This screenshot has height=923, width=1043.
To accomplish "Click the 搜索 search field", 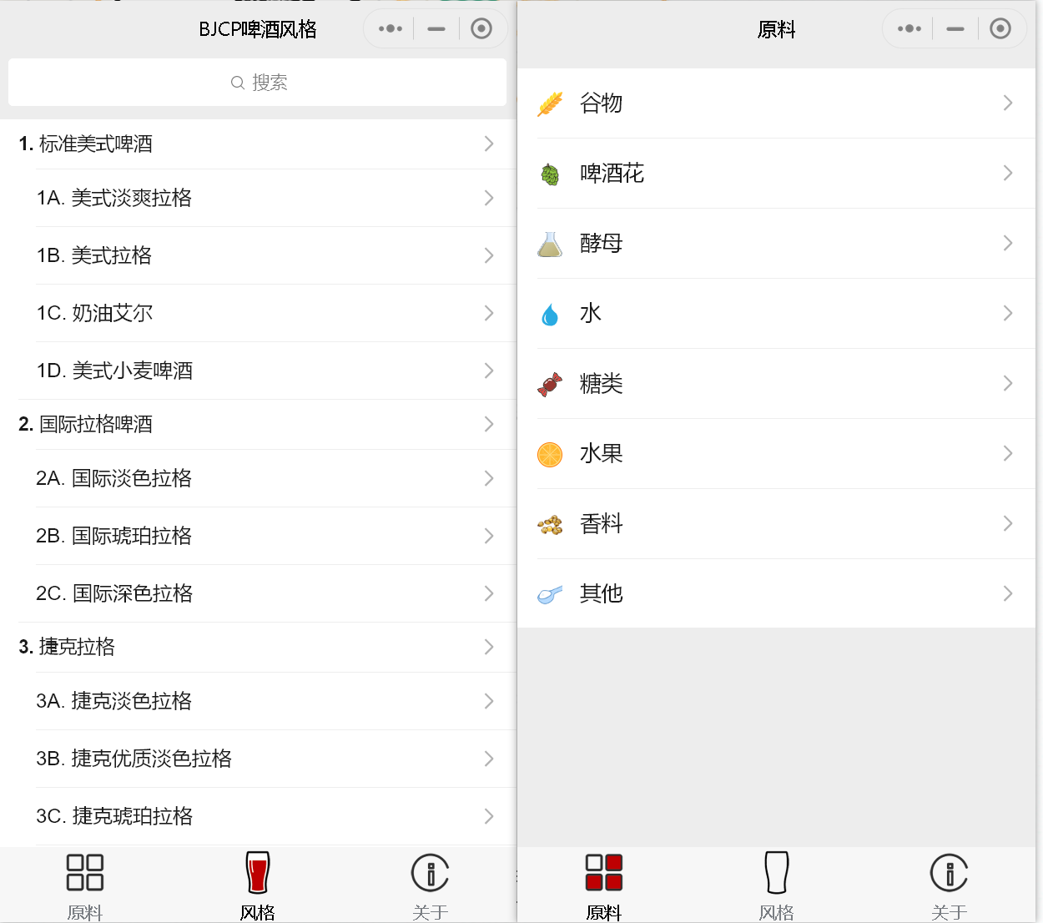I will click(257, 83).
